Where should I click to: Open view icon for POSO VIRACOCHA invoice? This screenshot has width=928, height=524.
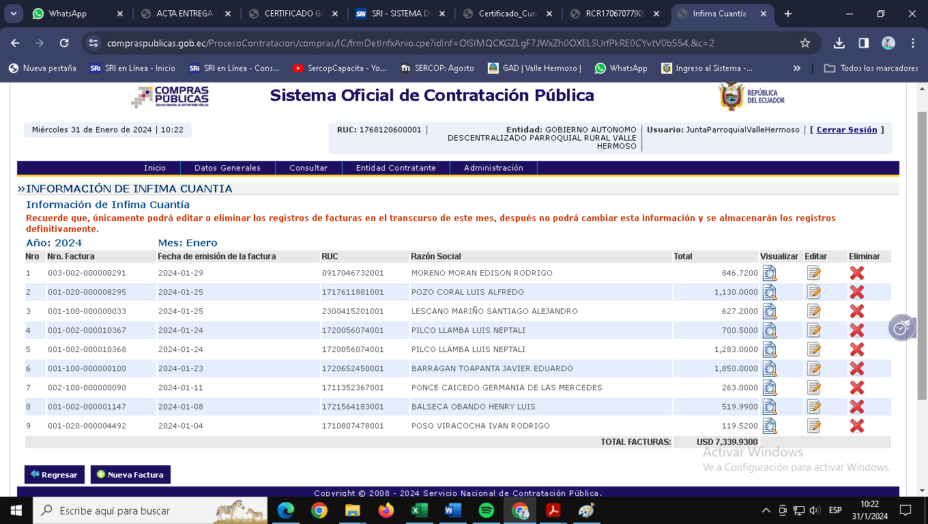(770, 426)
